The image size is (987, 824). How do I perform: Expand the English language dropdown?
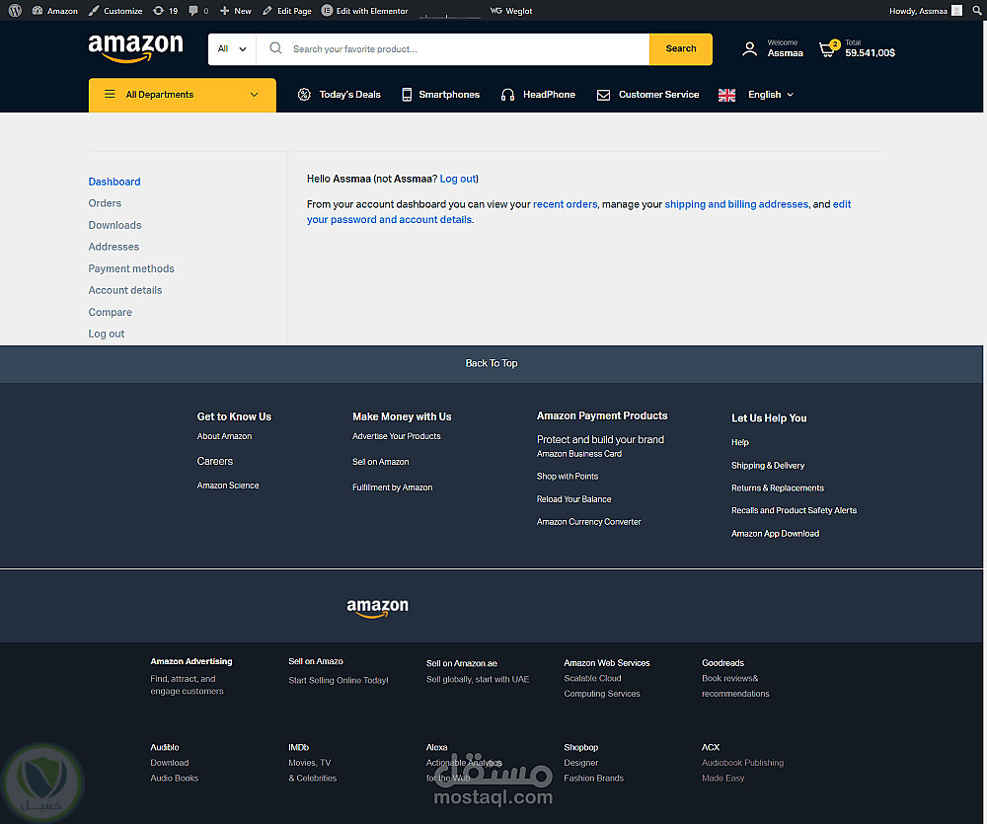coord(771,95)
